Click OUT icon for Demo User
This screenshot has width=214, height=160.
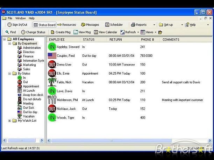click(52, 64)
